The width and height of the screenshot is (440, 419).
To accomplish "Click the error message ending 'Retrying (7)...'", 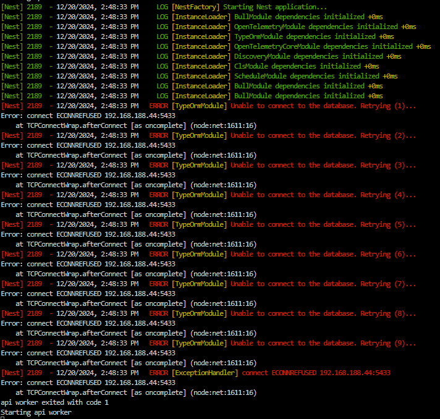I will (323, 284).
